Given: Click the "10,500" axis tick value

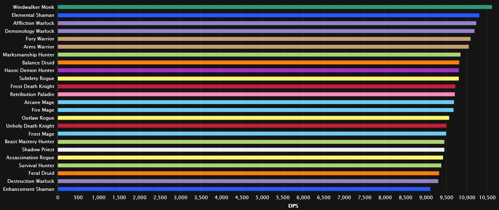Looking at the screenshot, I should coord(487,198).
